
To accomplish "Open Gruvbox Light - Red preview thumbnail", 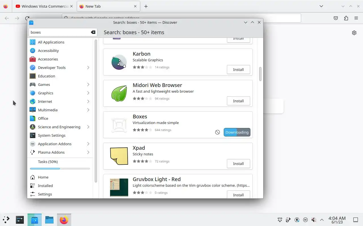I will 119,187.
